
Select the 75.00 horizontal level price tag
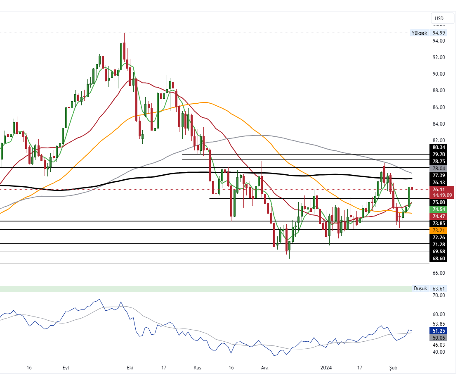click(x=439, y=202)
